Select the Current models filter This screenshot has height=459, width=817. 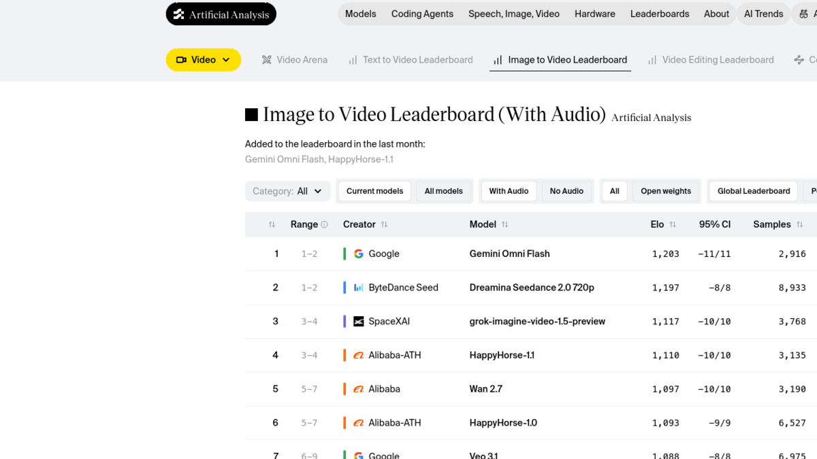[x=374, y=191]
